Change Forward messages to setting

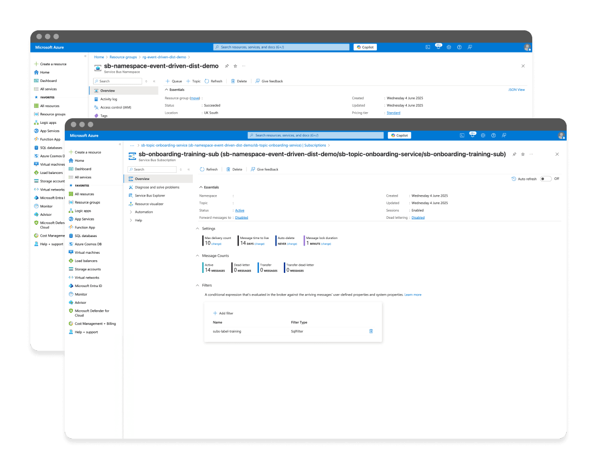[x=241, y=217]
